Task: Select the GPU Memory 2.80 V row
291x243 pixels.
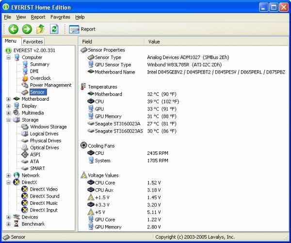Action: 124,227
